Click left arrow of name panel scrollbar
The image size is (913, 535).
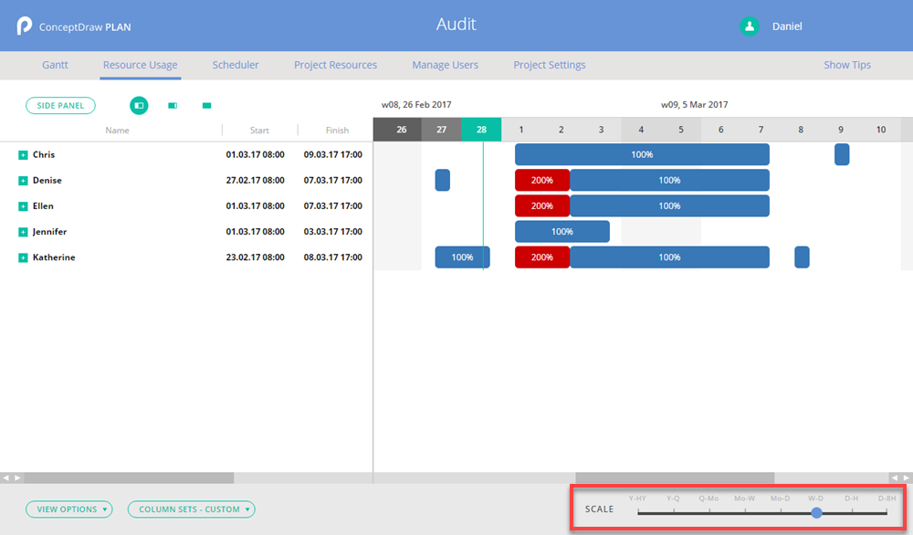click(5, 477)
